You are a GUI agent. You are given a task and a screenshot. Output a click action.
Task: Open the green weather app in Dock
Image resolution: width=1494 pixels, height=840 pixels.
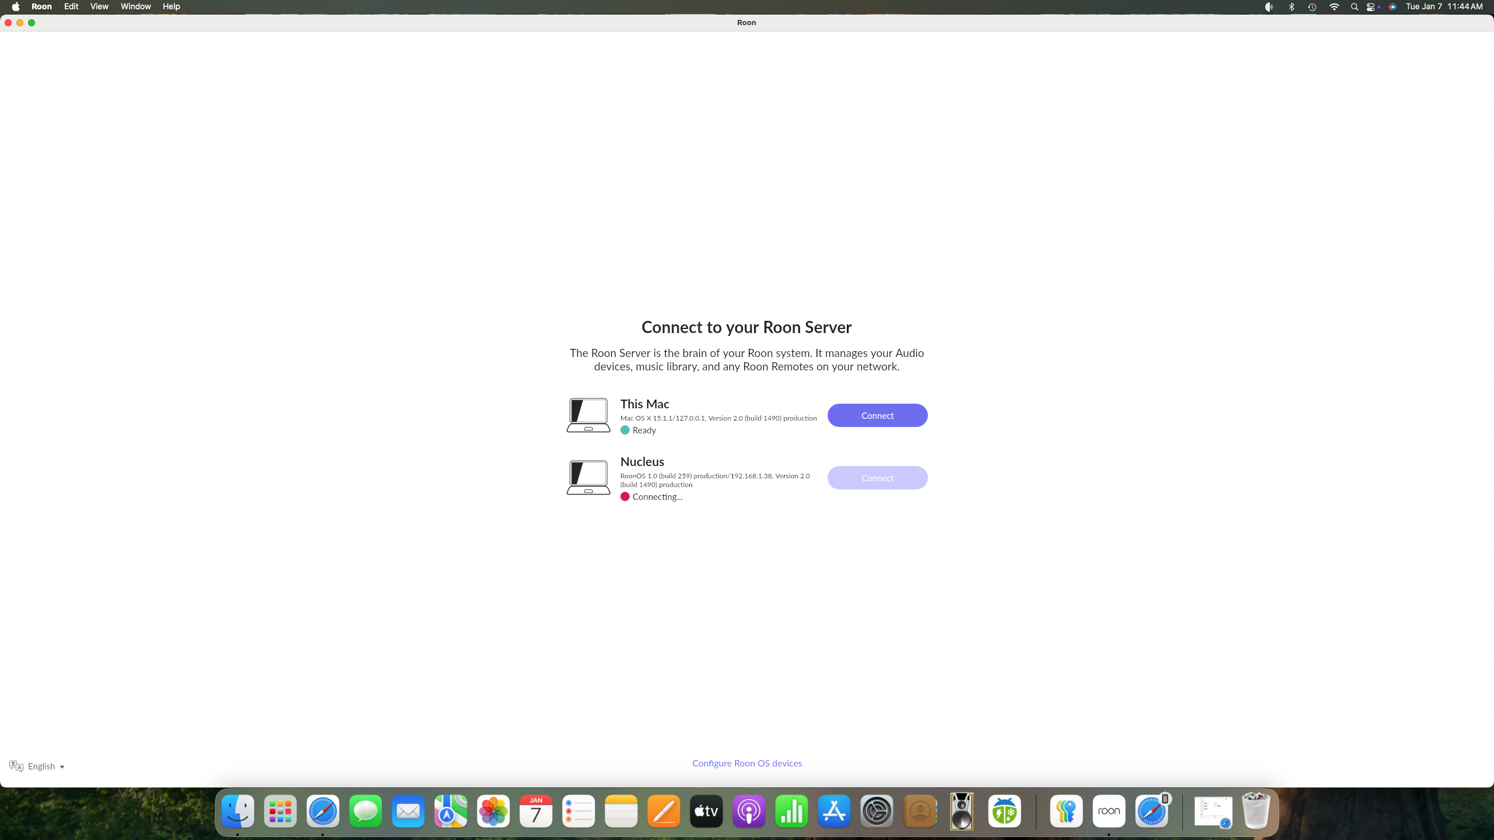[x=1004, y=811]
